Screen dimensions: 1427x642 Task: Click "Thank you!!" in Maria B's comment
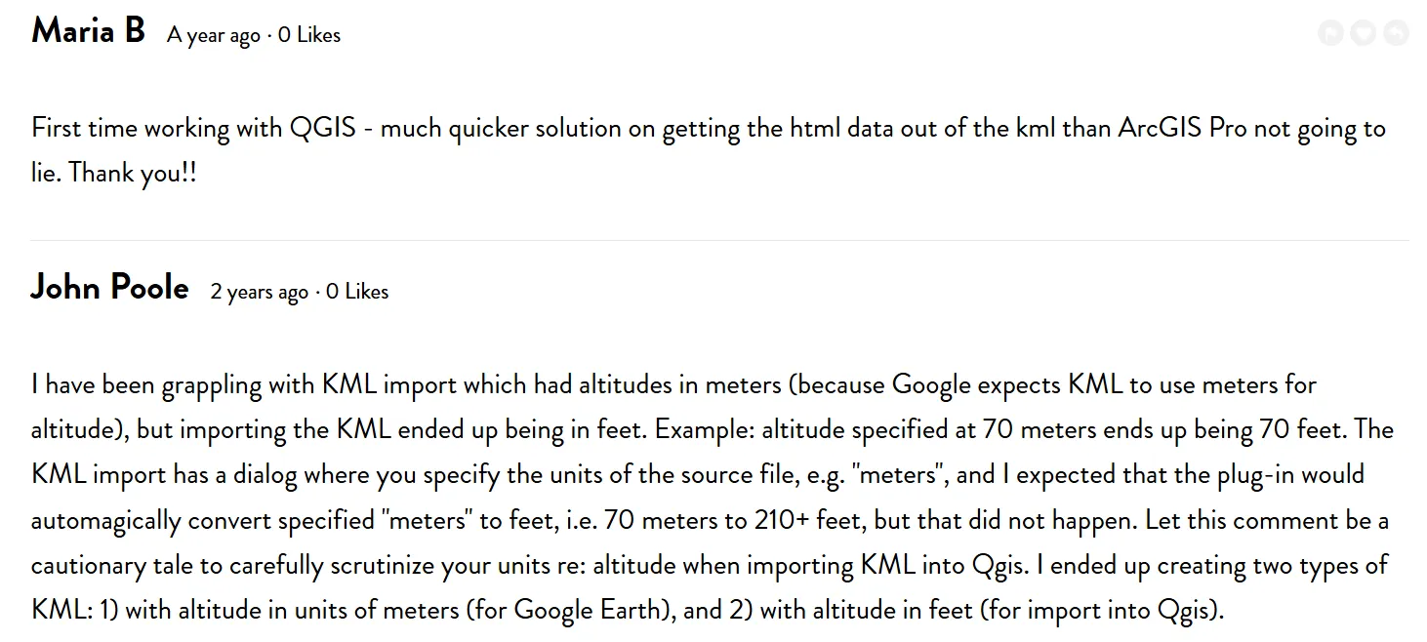click(x=133, y=174)
